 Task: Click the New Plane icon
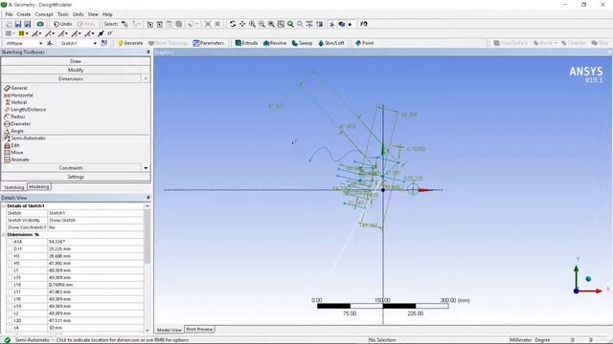(x=50, y=43)
